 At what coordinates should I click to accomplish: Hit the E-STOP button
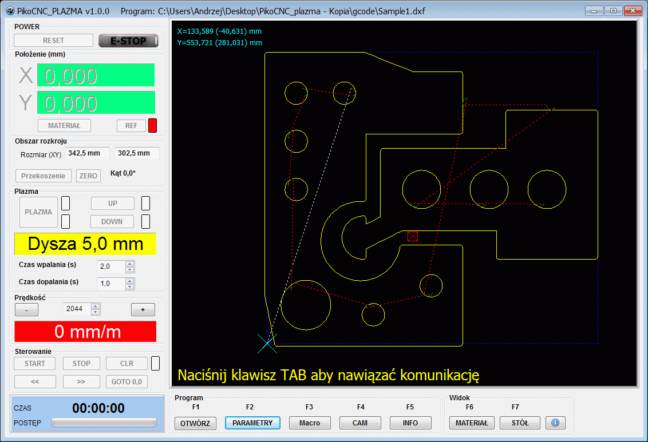pos(128,41)
